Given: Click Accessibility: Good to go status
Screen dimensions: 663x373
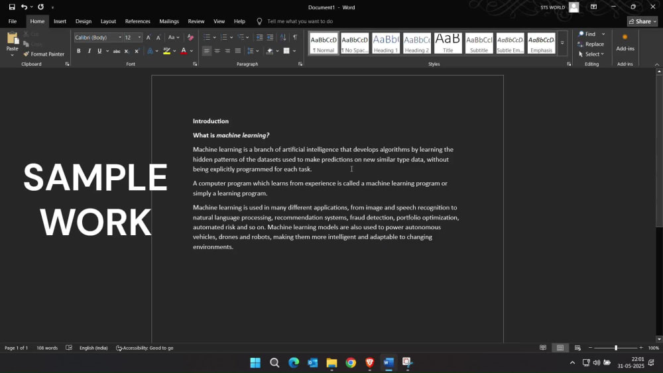Looking at the screenshot, I should point(145,348).
